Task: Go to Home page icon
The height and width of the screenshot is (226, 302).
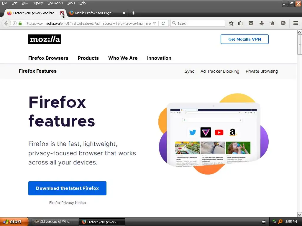Action: [272, 24]
